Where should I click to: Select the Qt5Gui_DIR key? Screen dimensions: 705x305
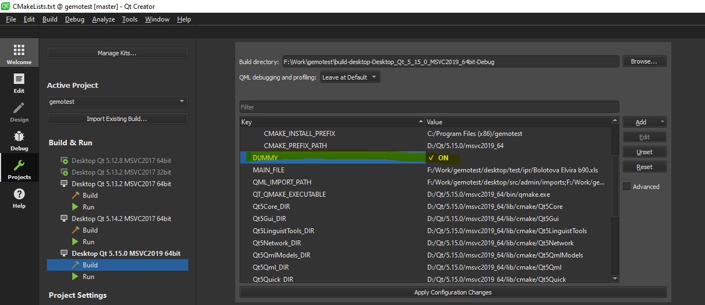click(x=269, y=219)
